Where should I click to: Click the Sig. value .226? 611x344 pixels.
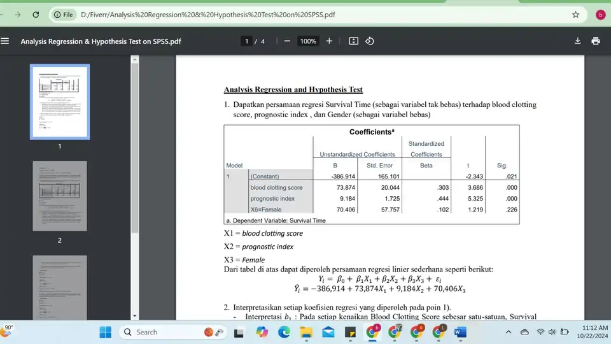coord(511,210)
